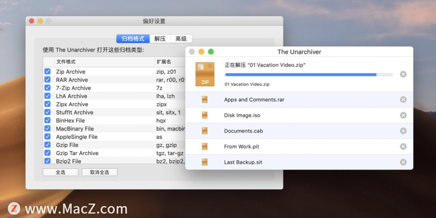Remove Documents.cab from the queue
The width and height of the screenshot is (436, 218).
[403, 131]
